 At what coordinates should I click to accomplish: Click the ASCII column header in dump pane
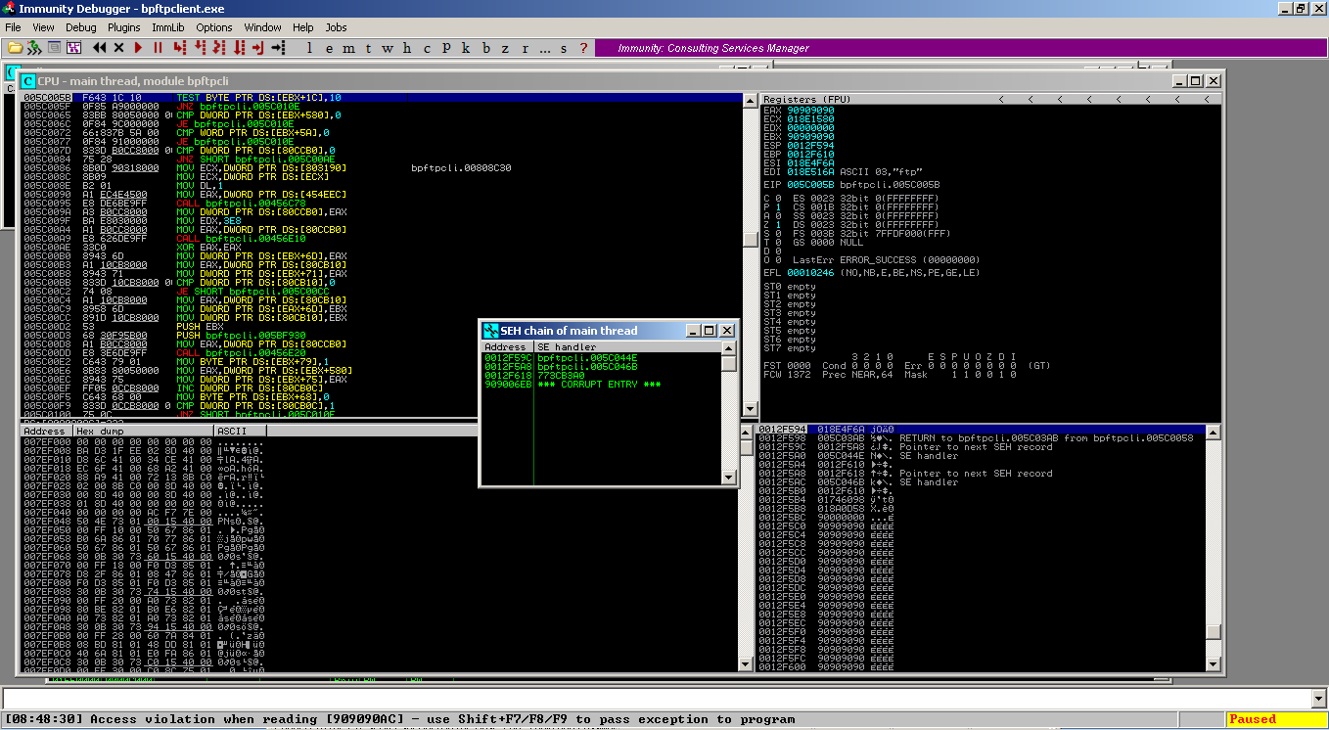(x=239, y=431)
